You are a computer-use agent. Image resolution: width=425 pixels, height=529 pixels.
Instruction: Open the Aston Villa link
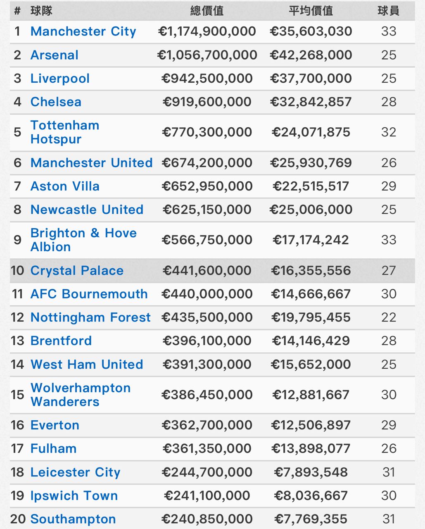[x=65, y=186]
